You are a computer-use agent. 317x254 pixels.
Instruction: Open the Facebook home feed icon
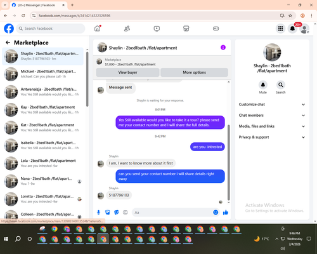98,29
